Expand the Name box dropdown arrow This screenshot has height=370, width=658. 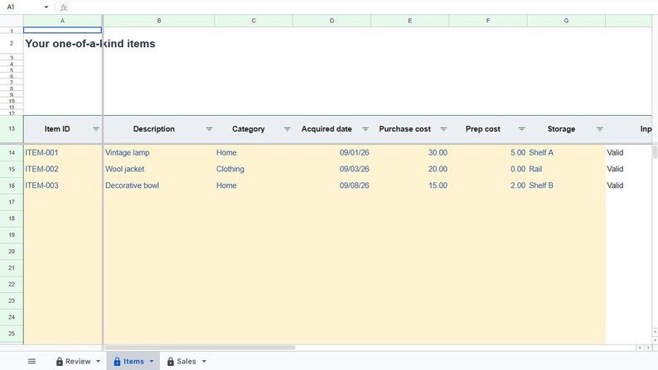coord(46,7)
